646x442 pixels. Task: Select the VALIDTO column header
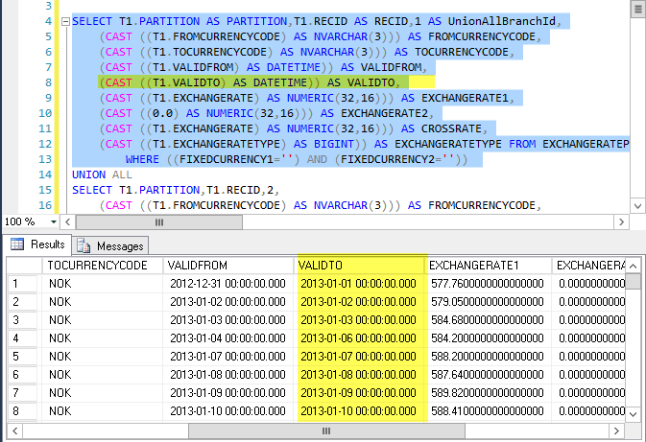pyautogui.click(x=361, y=266)
